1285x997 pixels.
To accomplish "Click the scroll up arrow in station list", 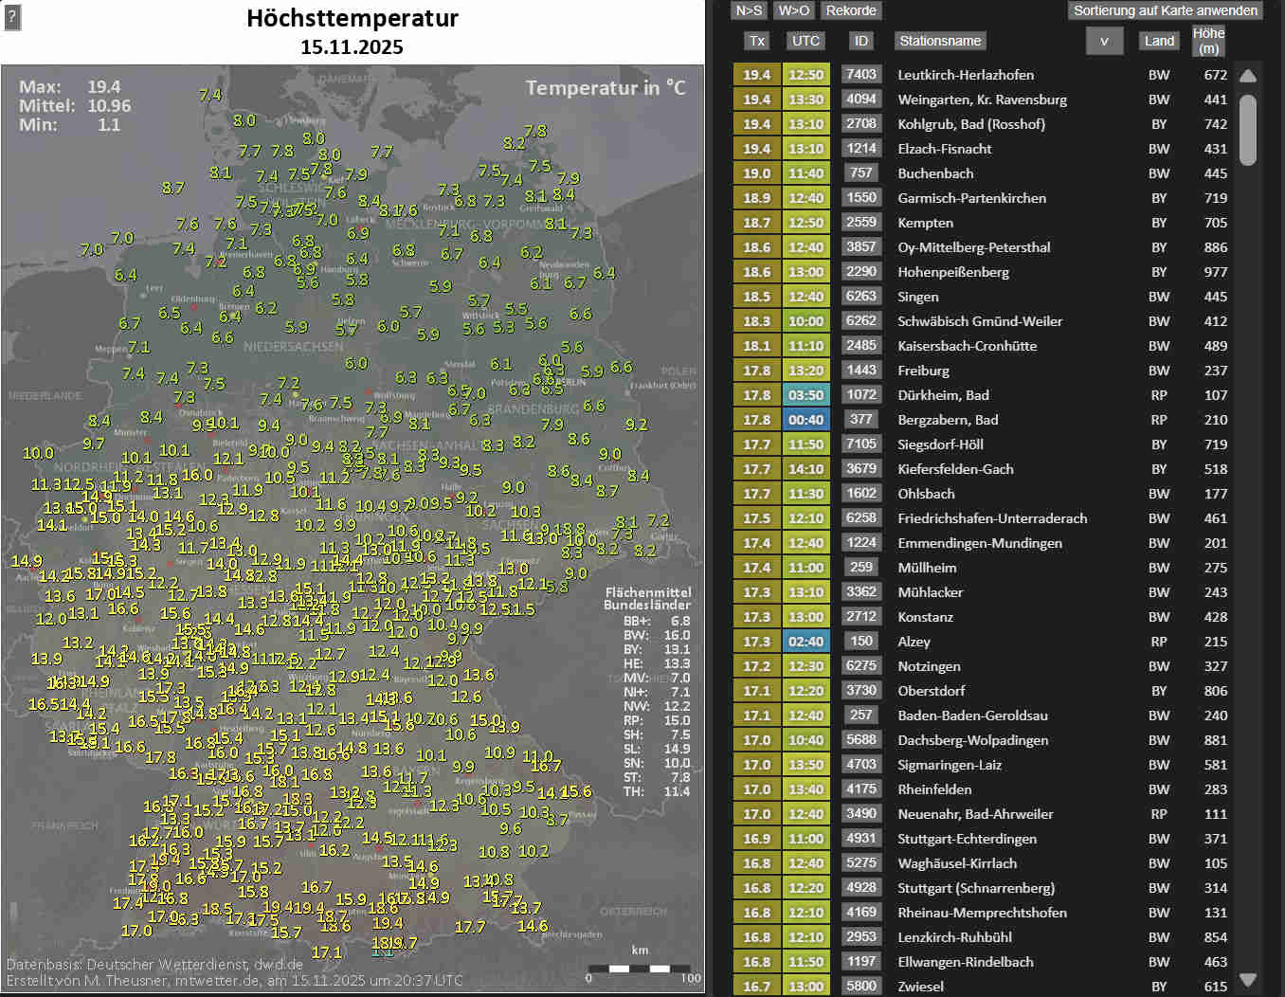I will point(1248,76).
